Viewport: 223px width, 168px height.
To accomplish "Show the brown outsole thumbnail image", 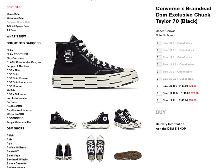I will (x=128, y=155).
